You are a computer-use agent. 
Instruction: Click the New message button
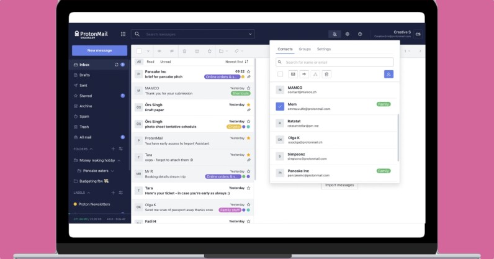[x=99, y=50]
